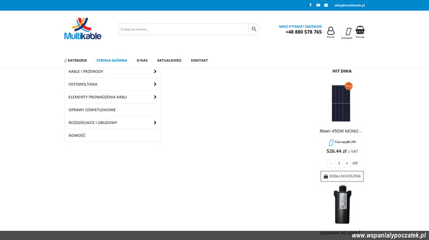Open the Schowek clipboard icon
This screenshot has width=429, height=240.
tap(347, 33)
